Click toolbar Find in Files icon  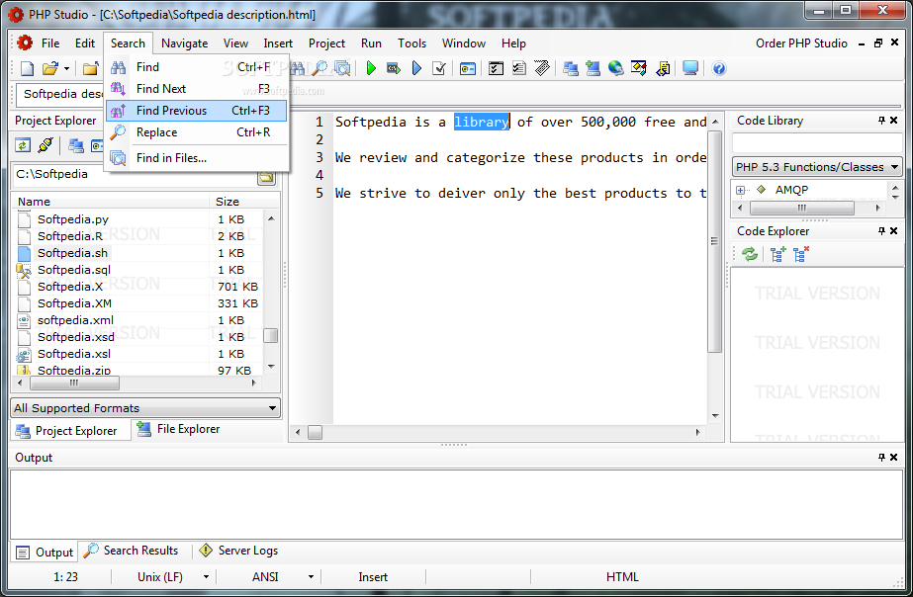[342, 68]
